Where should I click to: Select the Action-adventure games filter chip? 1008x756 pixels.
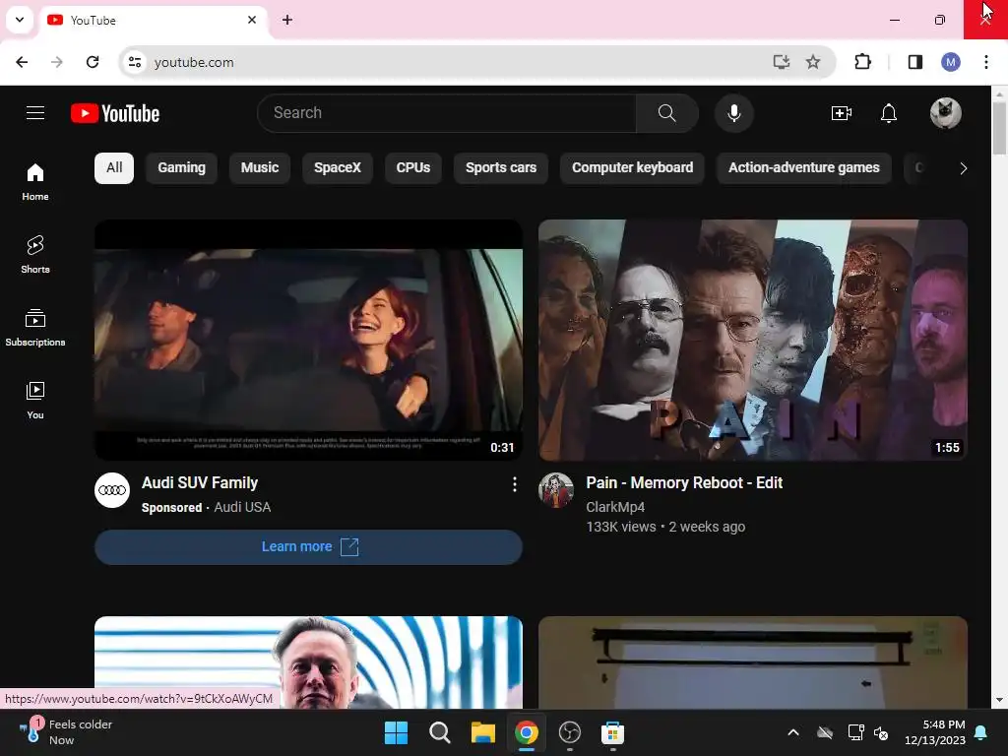pos(803,167)
